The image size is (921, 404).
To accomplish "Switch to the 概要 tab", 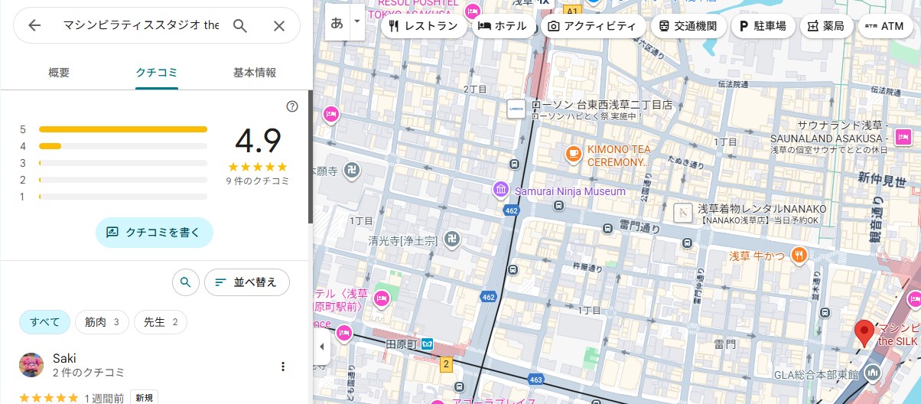I will [59, 73].
